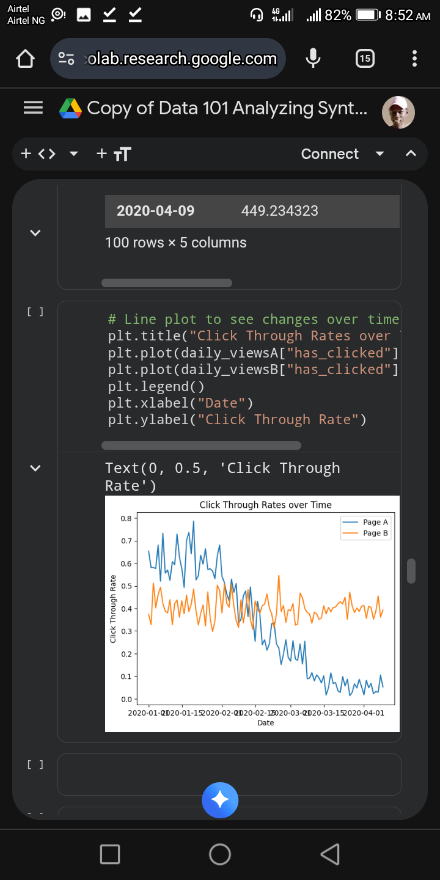This screenshot has height=880, width=440.
Task: Tap the Page A legend entry
Action: point(365,522)
